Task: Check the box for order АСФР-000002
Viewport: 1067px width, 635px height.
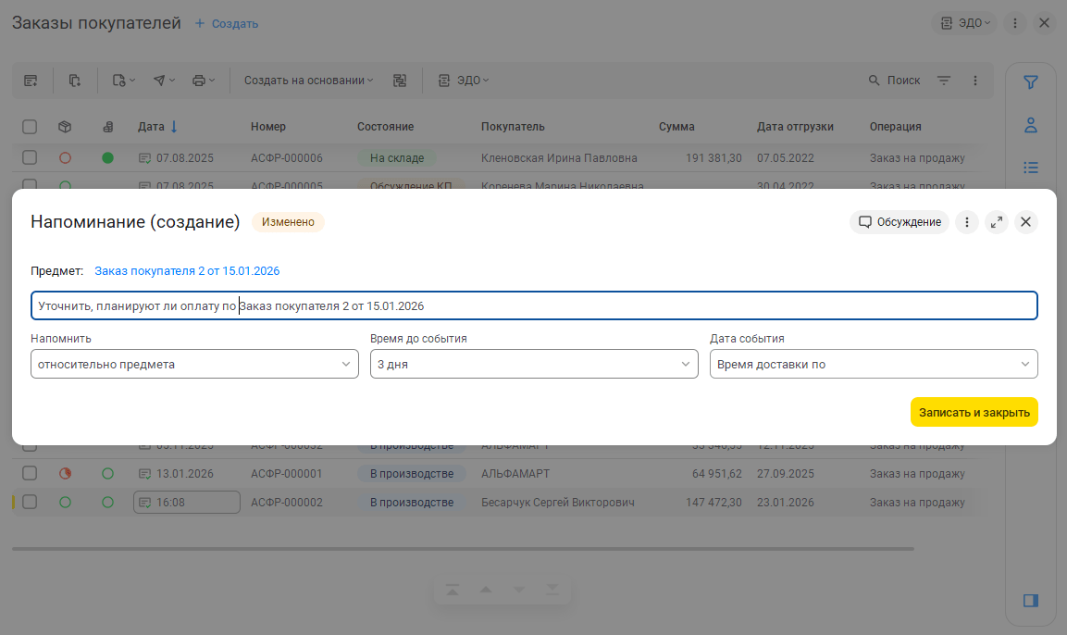Action: tap(30, 503)
